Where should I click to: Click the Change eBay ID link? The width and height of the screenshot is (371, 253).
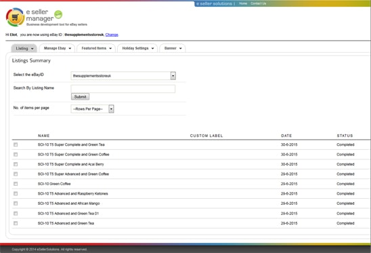pyautogui.click(x=112, y=35)
